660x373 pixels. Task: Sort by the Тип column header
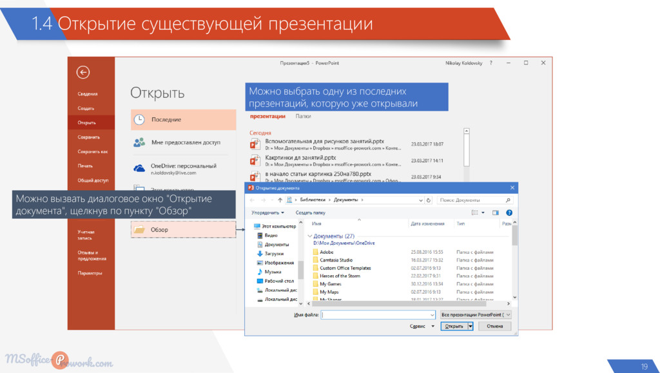pos(461,224)
